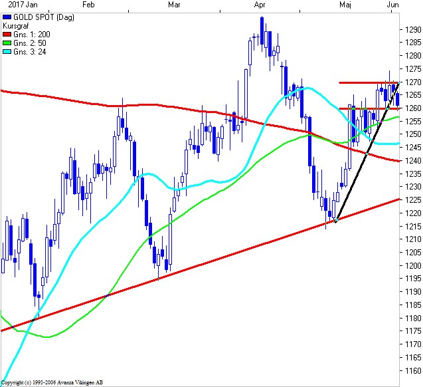Click the red Gns. 1: 200 legend swatch
The height and width of the screenshot is (387, 423).
coord(6,34)
